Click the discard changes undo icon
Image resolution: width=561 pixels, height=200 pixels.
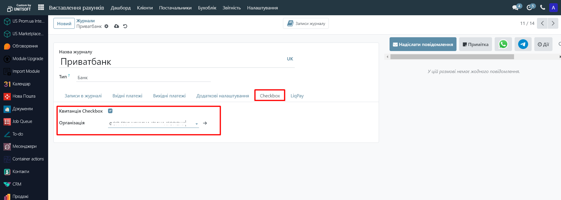coord(125,26)
